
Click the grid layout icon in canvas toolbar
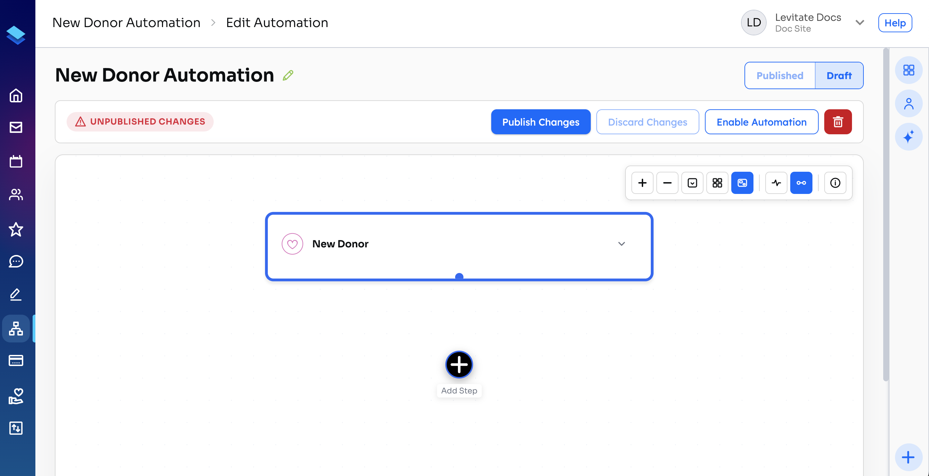(x=717, y=183)
